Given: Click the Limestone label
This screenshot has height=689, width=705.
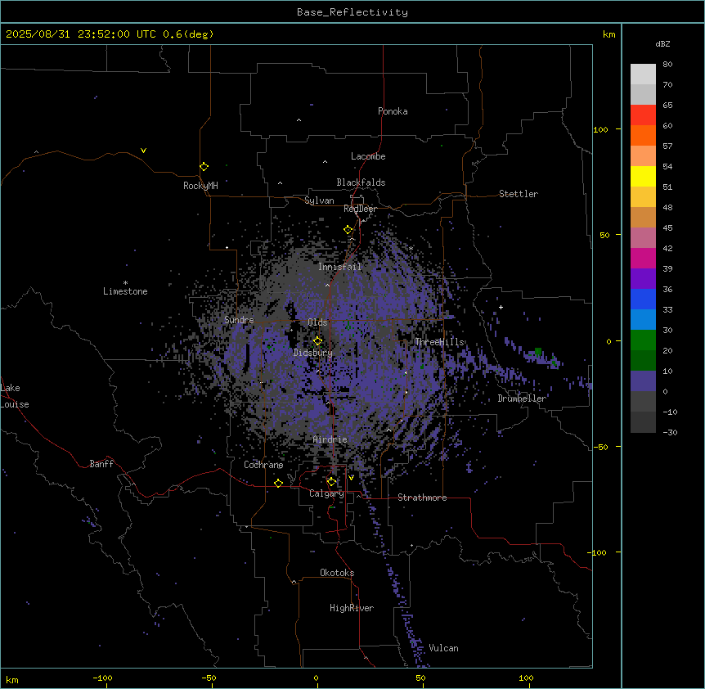Looking at the screenshot, I should pyautogui.click(x=125, y=291).
